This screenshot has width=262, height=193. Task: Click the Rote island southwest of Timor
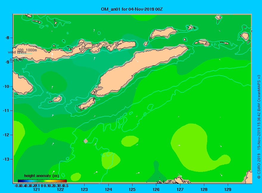[x=88, y=104]
